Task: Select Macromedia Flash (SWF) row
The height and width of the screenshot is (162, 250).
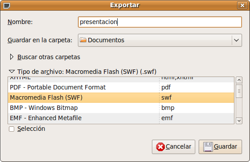Action: 121,97
